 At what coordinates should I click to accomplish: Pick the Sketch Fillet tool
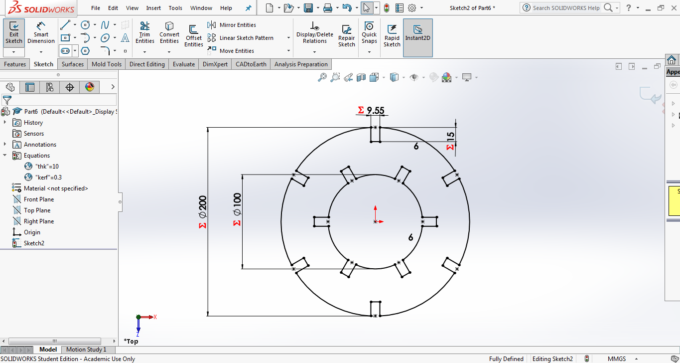click(105, 51)
